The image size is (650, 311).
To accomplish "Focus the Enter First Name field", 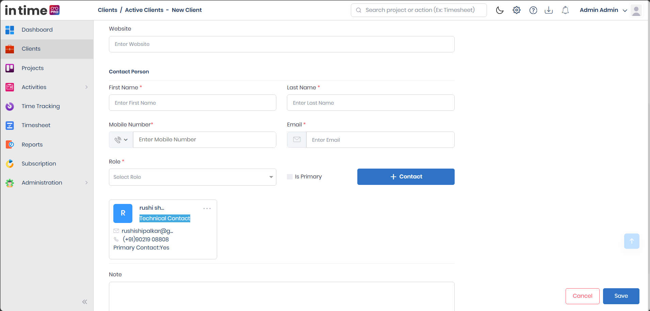I will [x=193, y=103].
